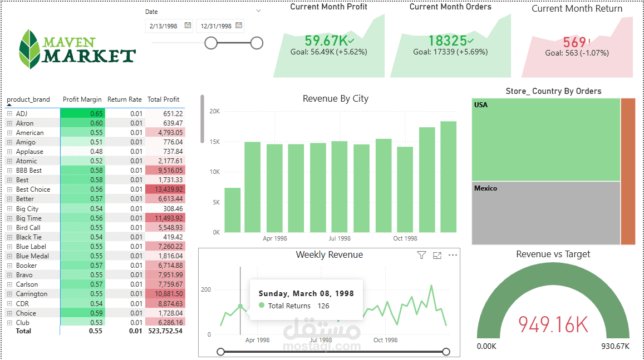This screenshot has height=360, width=644.
Task: Select the CDR brand name
Action: click(x=23, y=303)
